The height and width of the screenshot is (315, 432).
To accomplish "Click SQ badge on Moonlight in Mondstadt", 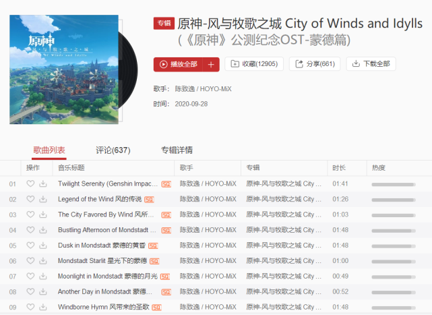I will pos(164,277).
